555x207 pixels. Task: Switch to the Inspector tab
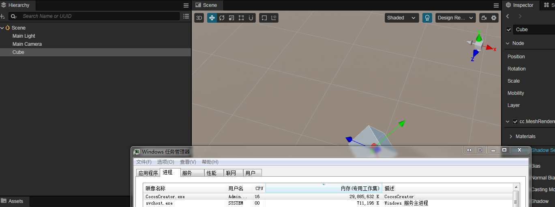pos(520,5)
